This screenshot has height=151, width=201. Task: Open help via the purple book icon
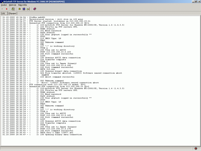(x=35, y=9)
